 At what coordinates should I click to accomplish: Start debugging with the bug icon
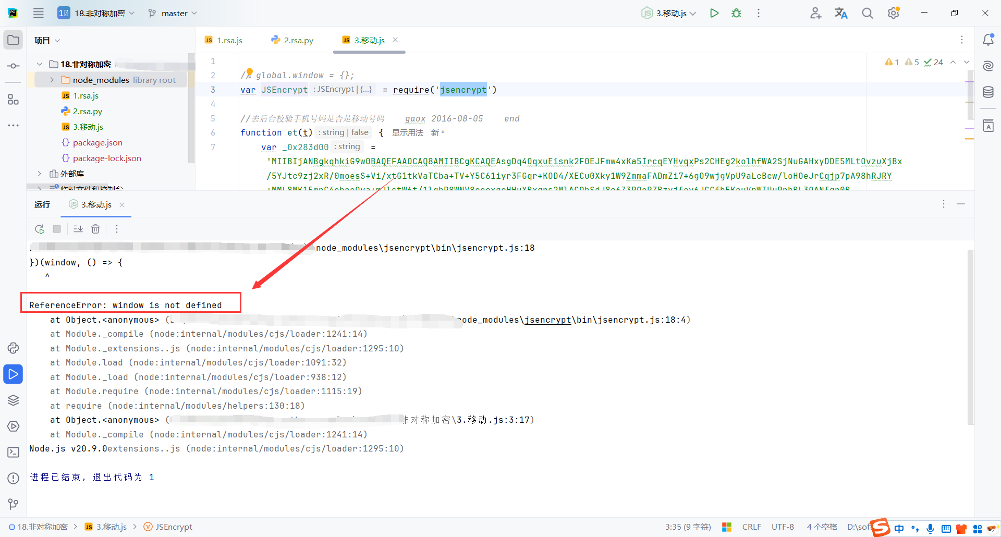pos(736,13)
